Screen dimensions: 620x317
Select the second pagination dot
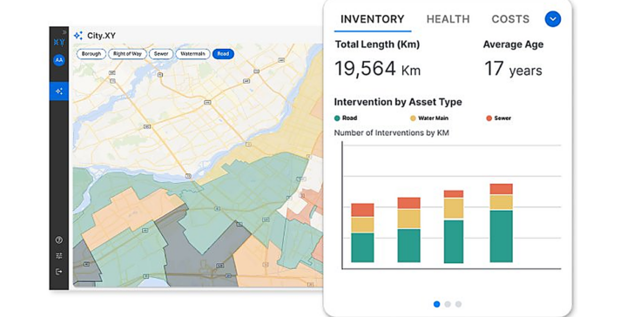pos(448,304)
